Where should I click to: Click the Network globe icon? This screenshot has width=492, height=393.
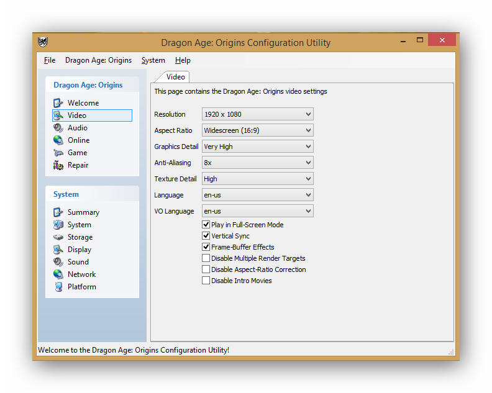[x=58, y=274]
